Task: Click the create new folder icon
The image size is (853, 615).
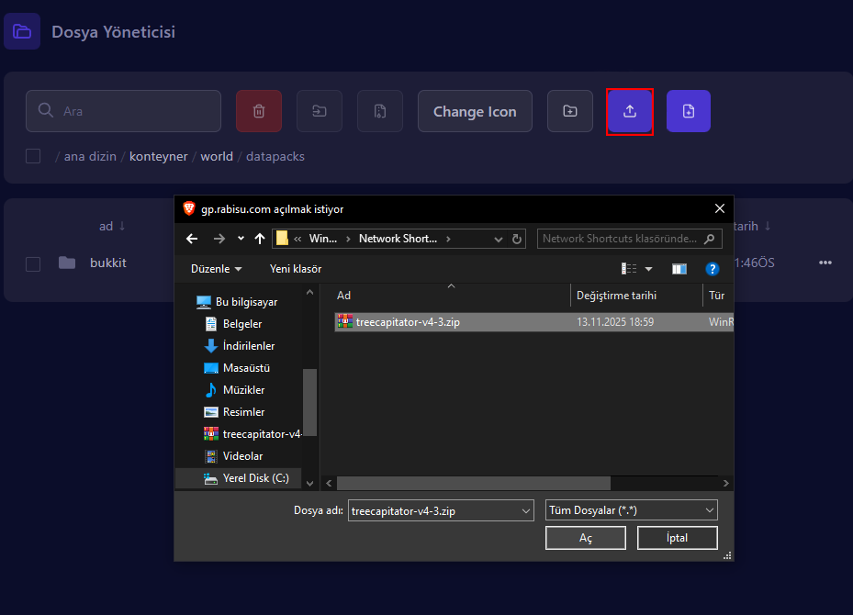Action: 570,111
